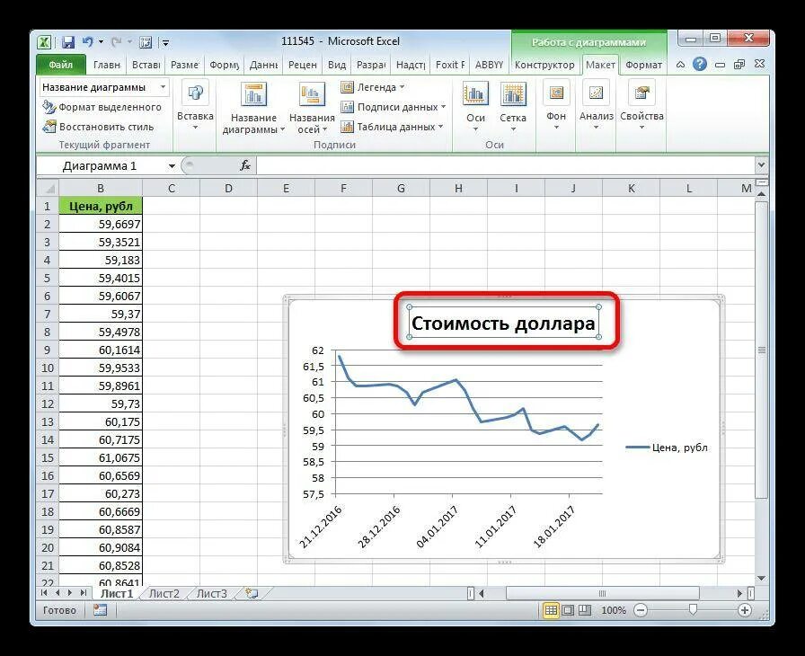Screen dimensions: 805x656
Task: Click the Excel application icon in title bar
Action: click(x=45, y=42)
